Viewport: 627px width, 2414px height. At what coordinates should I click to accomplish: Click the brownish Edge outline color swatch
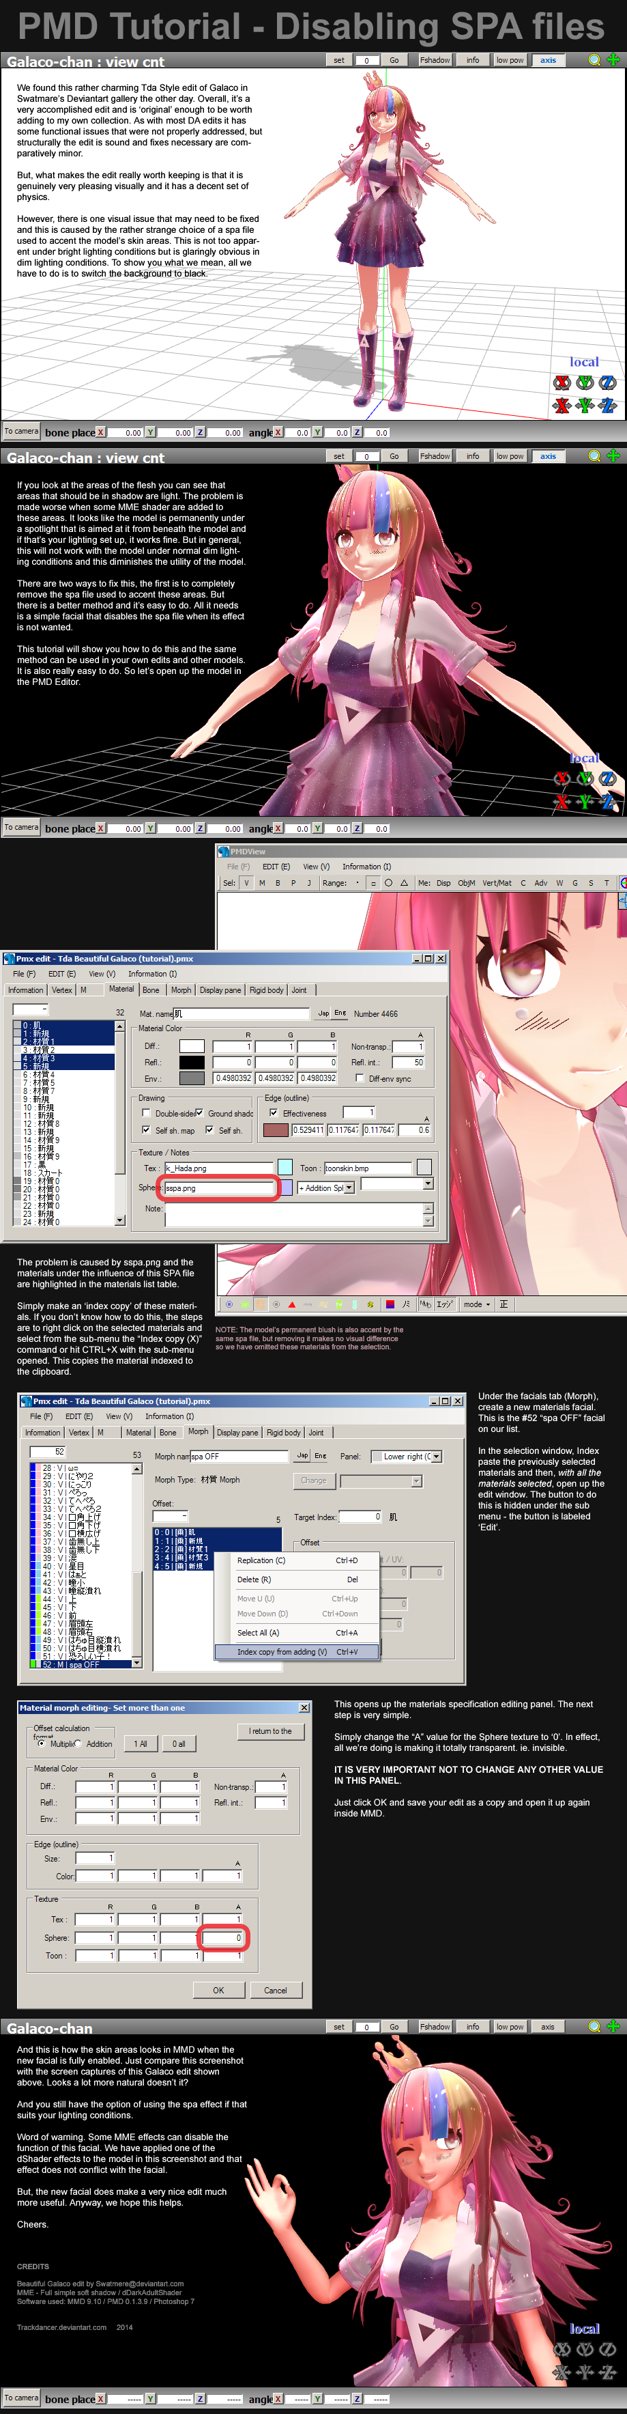point(276,1129)
